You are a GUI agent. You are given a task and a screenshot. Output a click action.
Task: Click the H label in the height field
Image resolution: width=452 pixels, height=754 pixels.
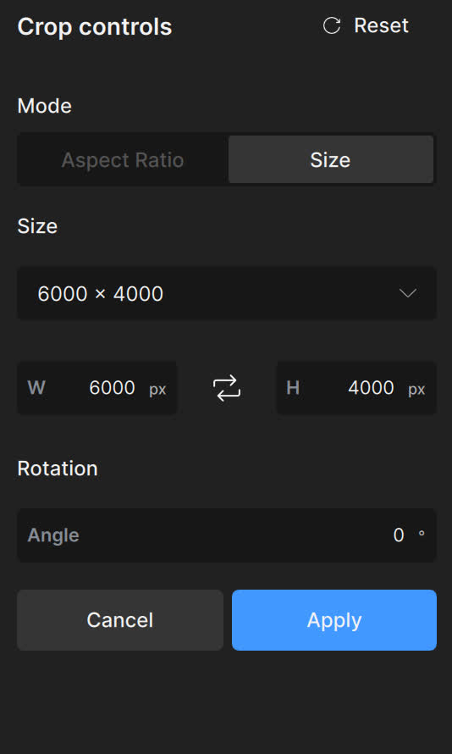coord(293,388)
